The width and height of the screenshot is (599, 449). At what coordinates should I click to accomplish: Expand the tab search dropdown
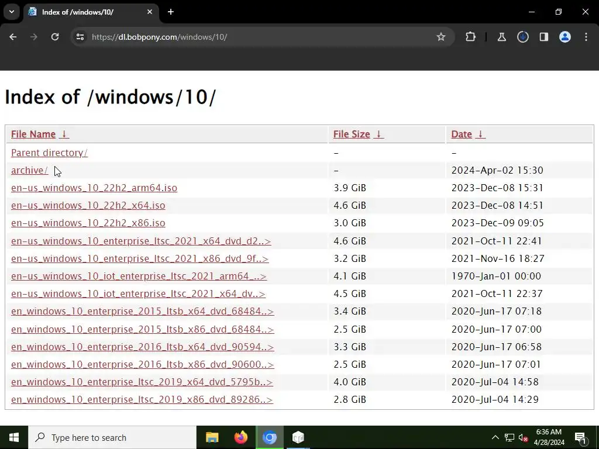coord(12,12)
